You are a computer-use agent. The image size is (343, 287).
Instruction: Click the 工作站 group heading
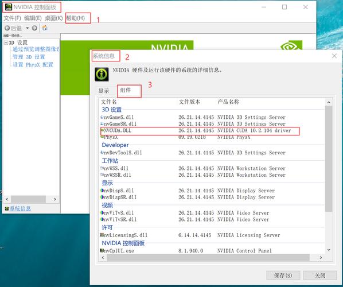110,161
